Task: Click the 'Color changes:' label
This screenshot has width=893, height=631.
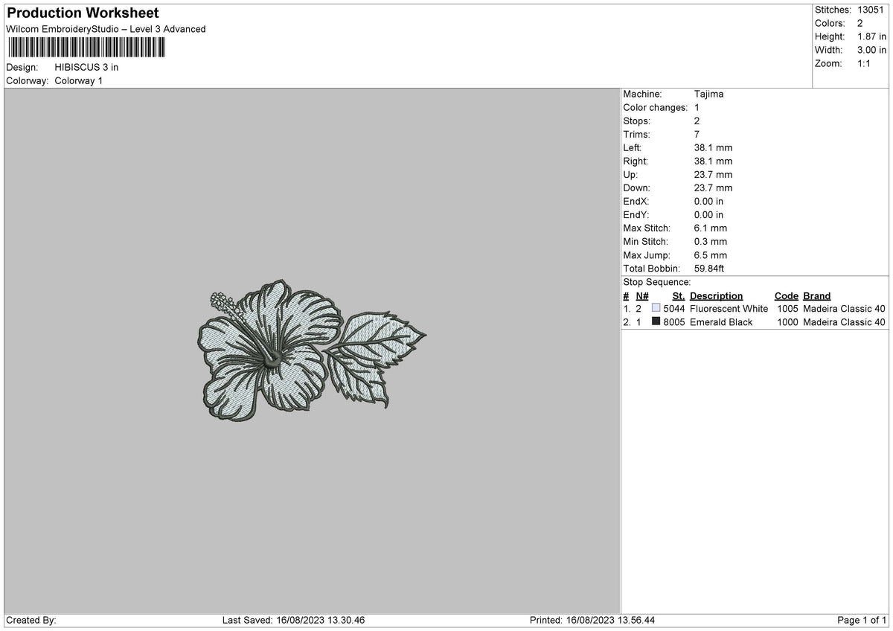Action: 655,107
